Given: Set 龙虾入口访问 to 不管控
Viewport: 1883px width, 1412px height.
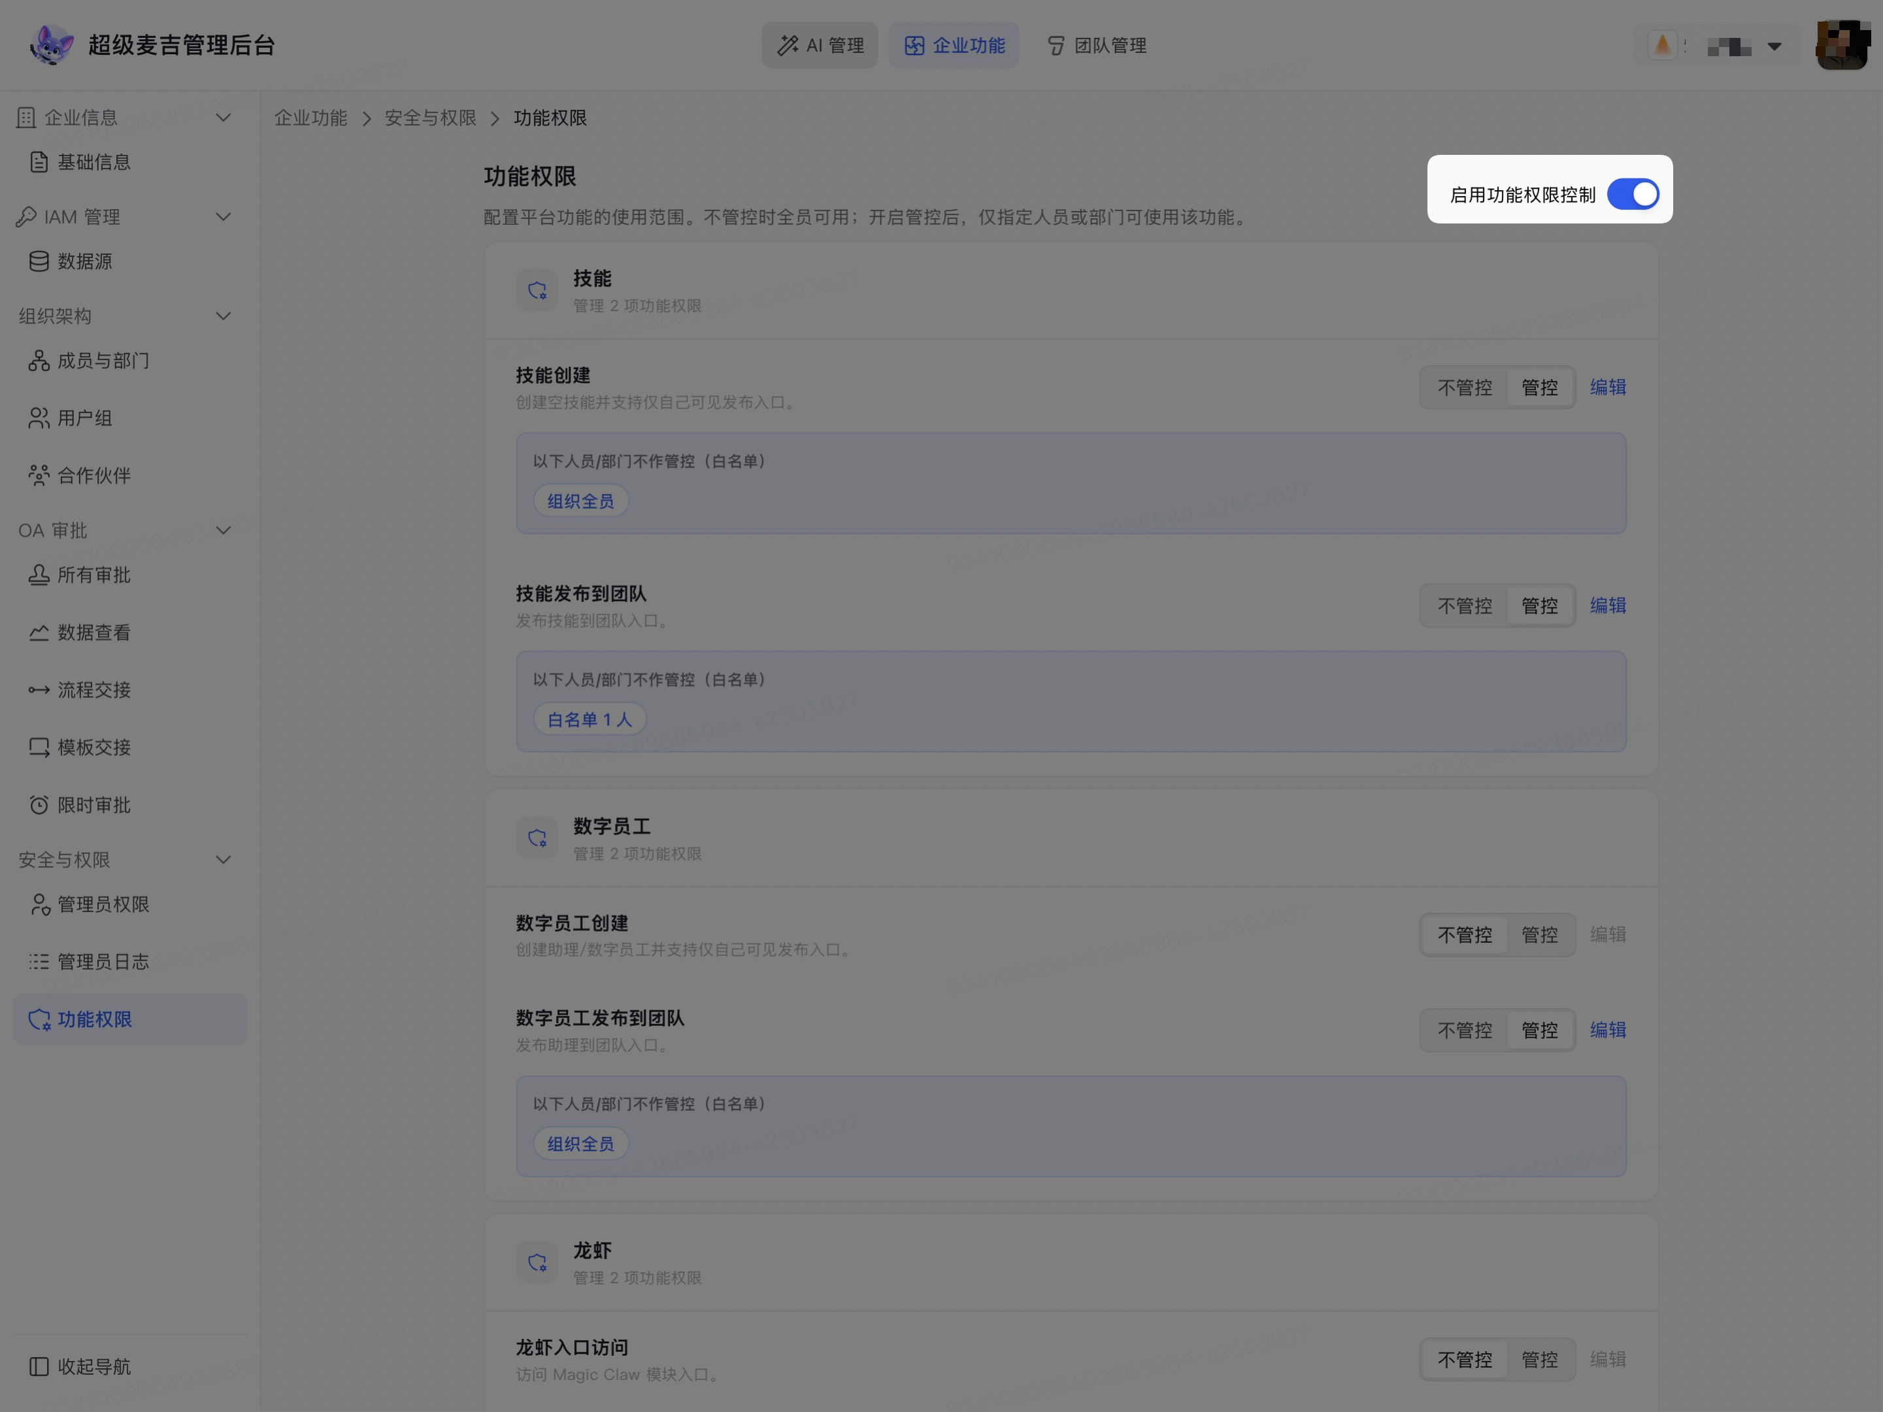Looking at the screenshot, I should [x=1464, y=1359].
